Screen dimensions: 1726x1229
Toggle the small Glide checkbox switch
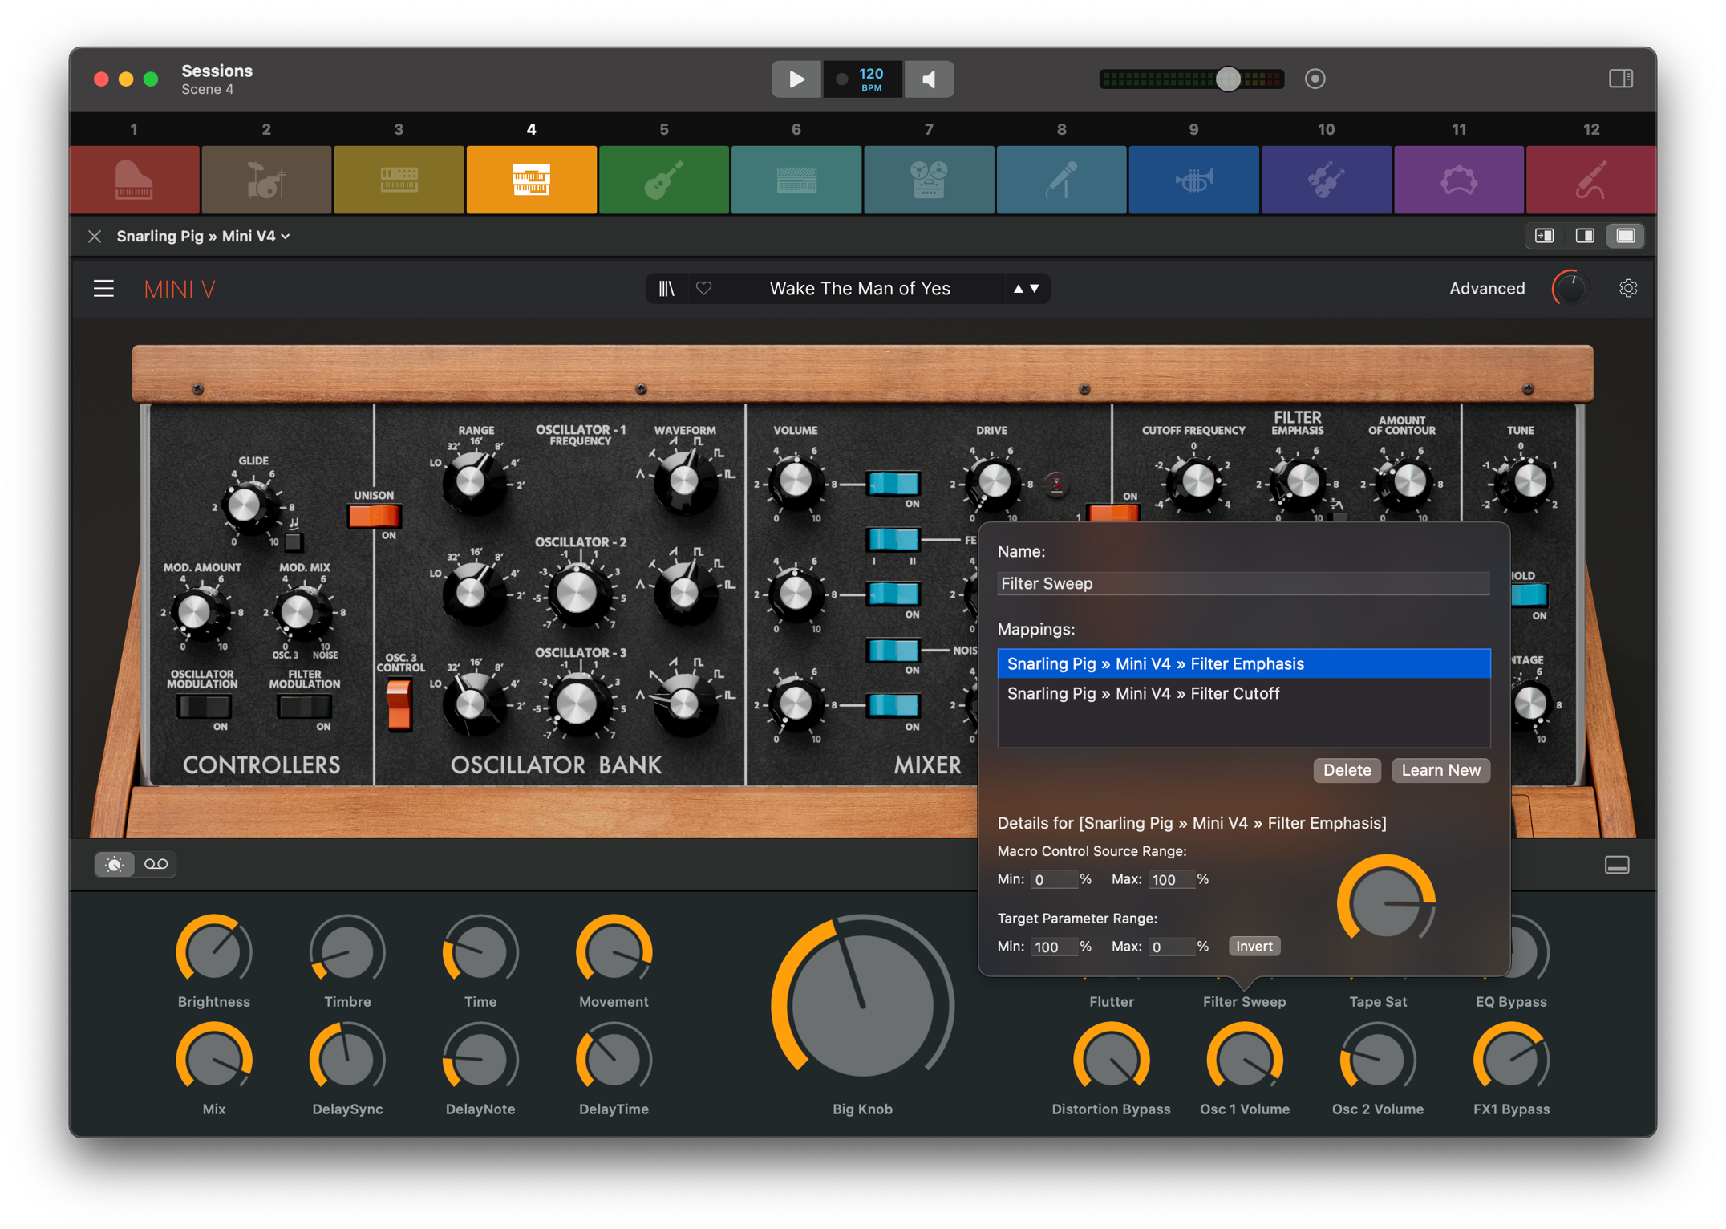tap(293, 542)
